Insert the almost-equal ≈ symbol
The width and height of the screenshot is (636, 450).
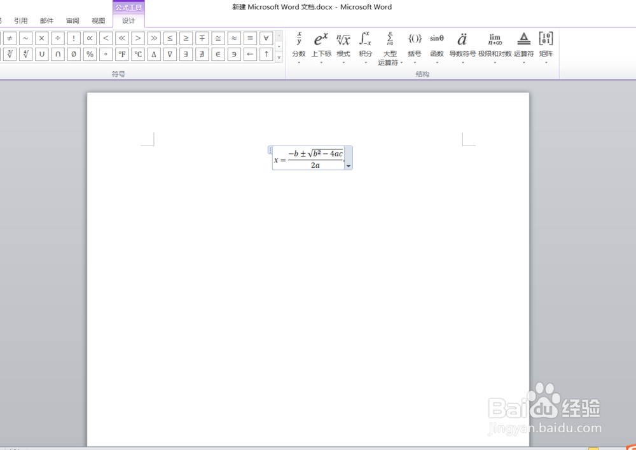pos(234,39)
